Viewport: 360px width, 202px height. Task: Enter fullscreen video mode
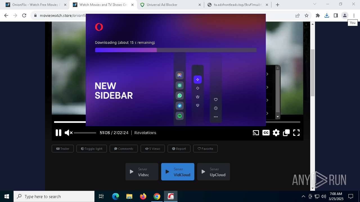click(296, 133)
